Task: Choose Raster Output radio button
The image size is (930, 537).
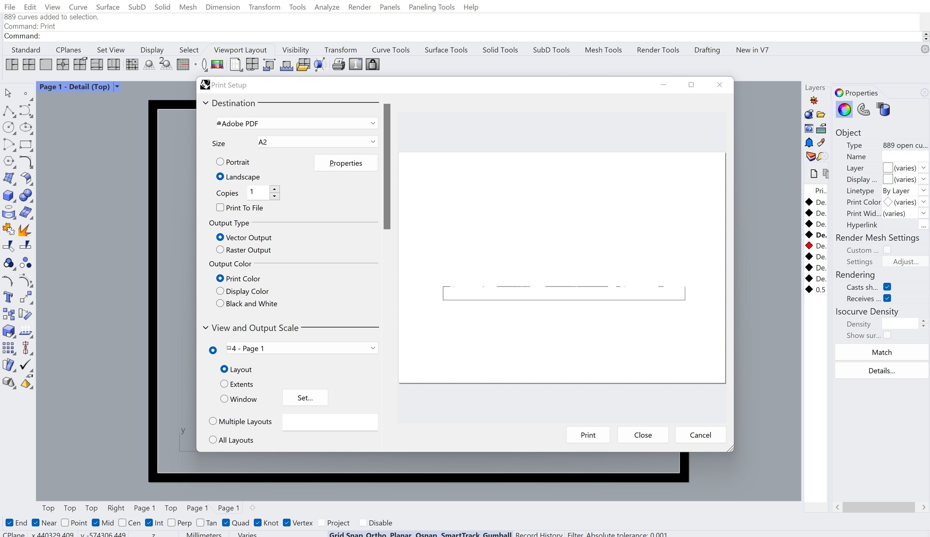Action: [220, 249]
